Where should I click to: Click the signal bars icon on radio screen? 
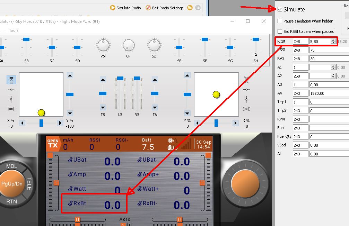tap(186, 144)
